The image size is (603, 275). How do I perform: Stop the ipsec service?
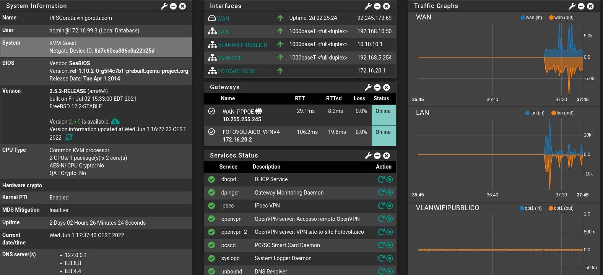(389, 206)
